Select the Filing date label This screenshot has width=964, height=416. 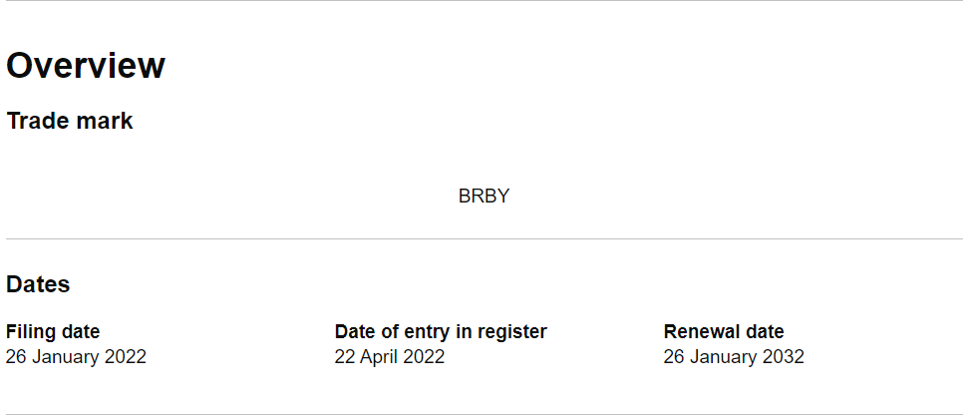point(53,332)
